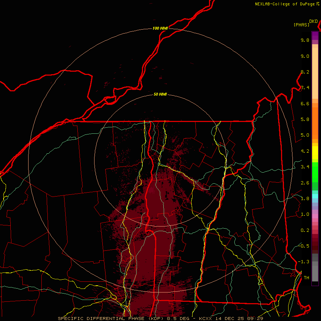Click the yellow swatch on the color scale
This screenshot has width=321, height=321.
[x=315, y=153]
